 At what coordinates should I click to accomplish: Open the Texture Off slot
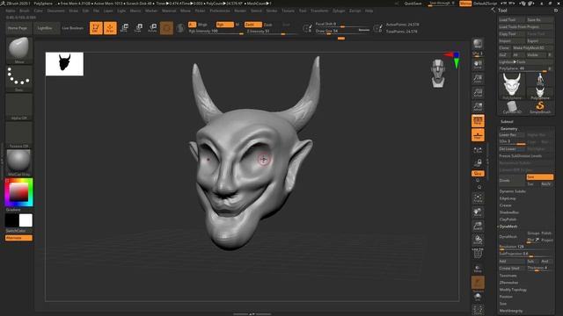[x=19, y=134]
